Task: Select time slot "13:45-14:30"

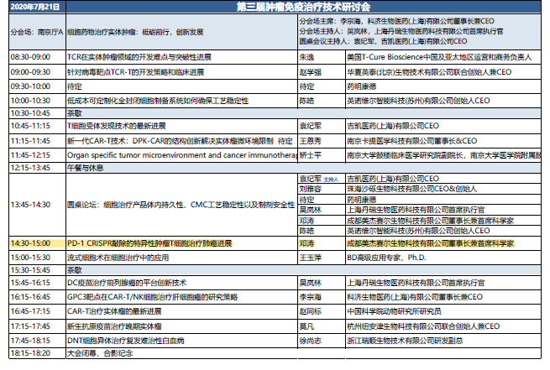Action: click(x=30, y=205)
